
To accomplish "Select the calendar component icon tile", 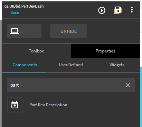I will tap(15, 105).
